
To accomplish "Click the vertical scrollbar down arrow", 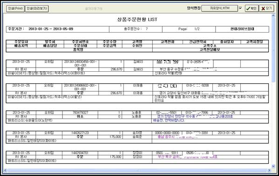I will pyautogui.click(x=273, y=166).
